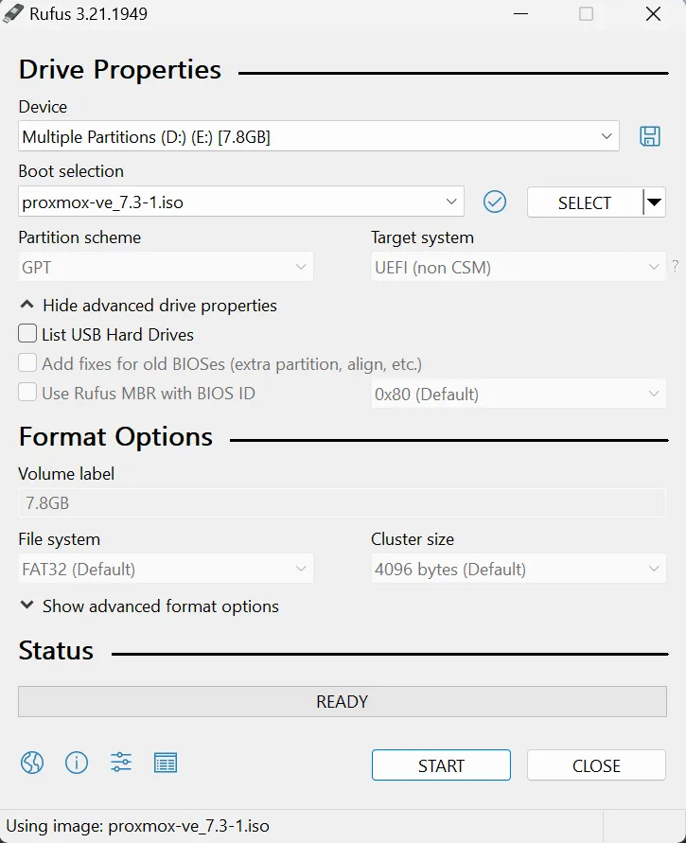The image size is (686, 843).
Task: Click the save drive image floppy icon
Action: click(650, 136)
